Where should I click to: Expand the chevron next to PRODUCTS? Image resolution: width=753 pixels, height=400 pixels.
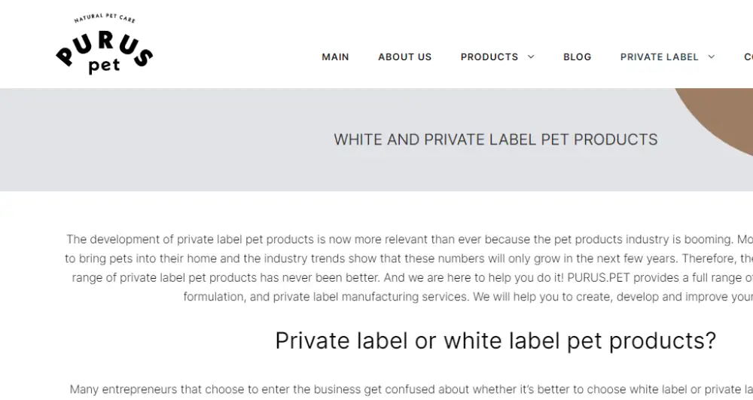point(531,56)
